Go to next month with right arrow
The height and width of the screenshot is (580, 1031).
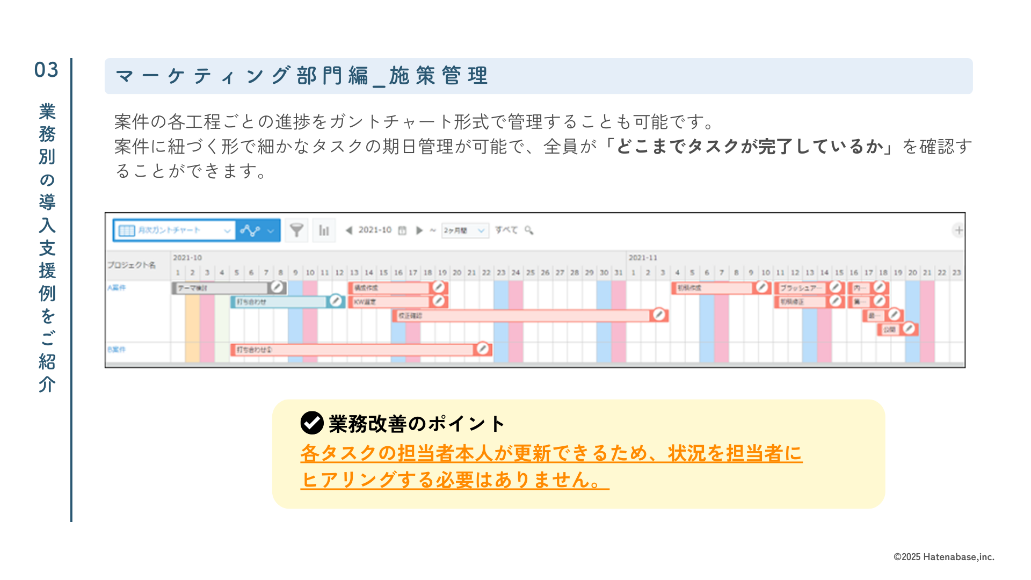point(419,230)
